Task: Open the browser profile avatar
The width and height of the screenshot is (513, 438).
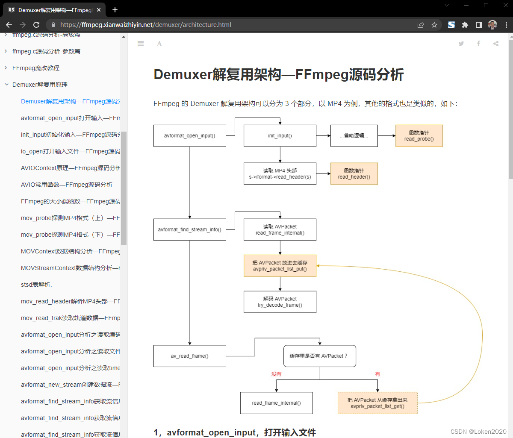Action: (x=492, y=25)
